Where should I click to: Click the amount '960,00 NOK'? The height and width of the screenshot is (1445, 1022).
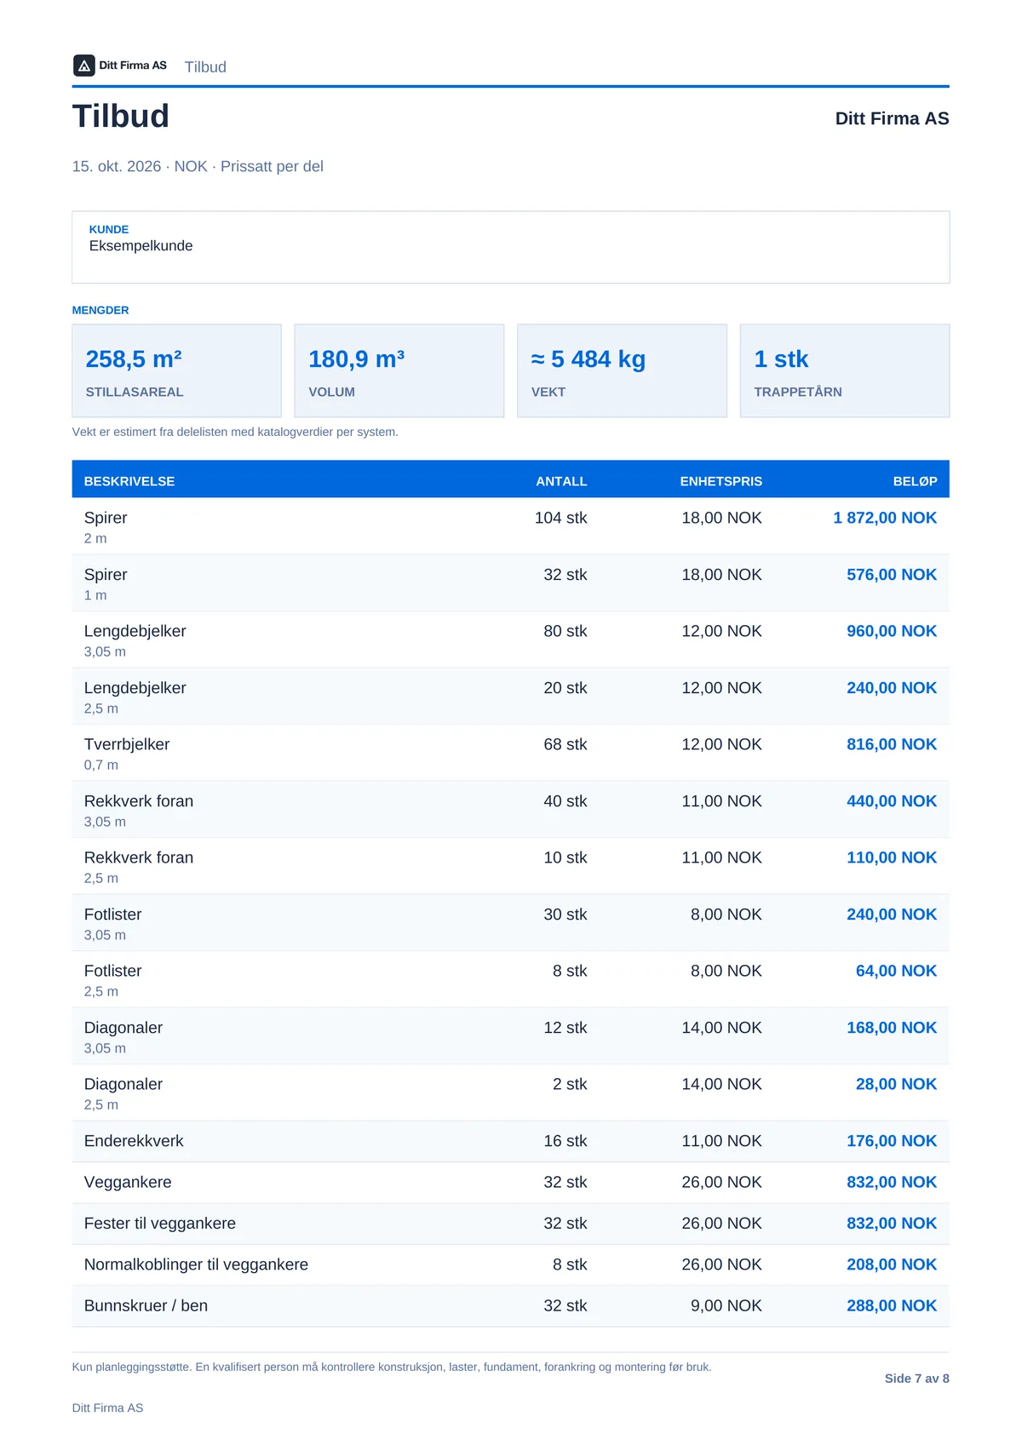coord(892,631)
